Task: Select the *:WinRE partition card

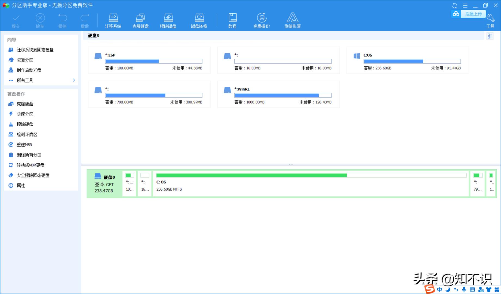Action: tap(278, 94)
